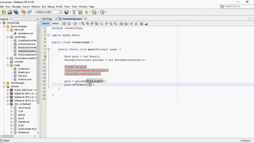Select Pais.java in the model package
Image resolution: width=254 pixels, height=143 pixels.
[22, 76]
